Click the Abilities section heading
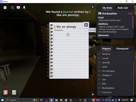The image size is (136, 102). [103, 24]
